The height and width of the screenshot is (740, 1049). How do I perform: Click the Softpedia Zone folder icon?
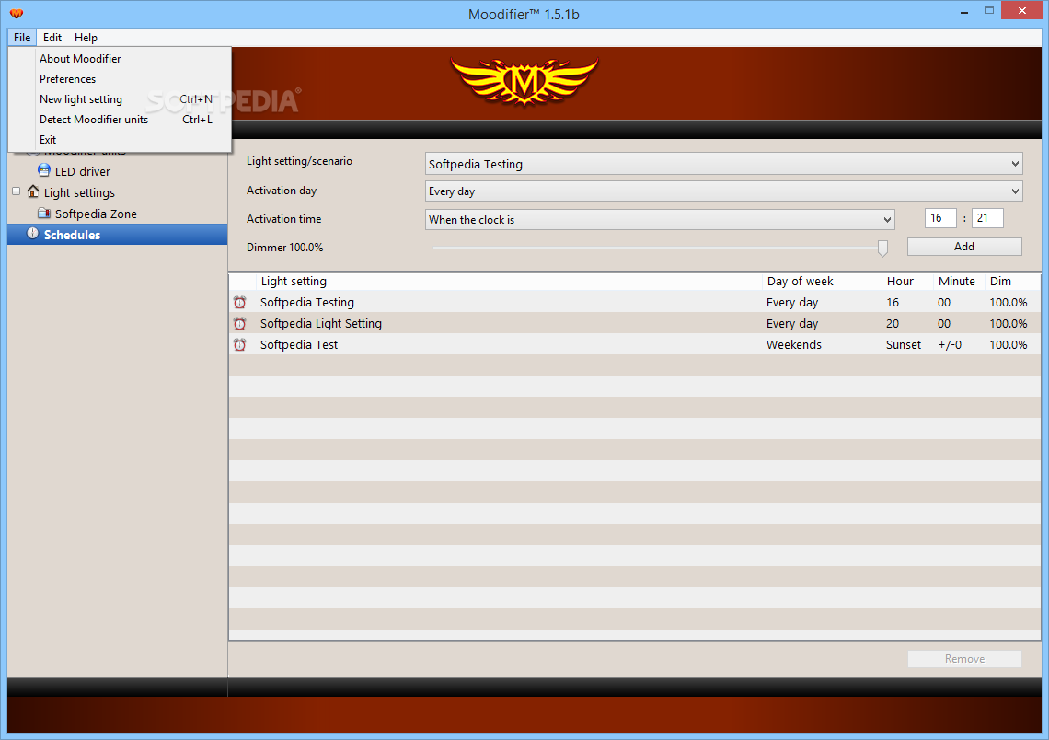coord(44,214)
